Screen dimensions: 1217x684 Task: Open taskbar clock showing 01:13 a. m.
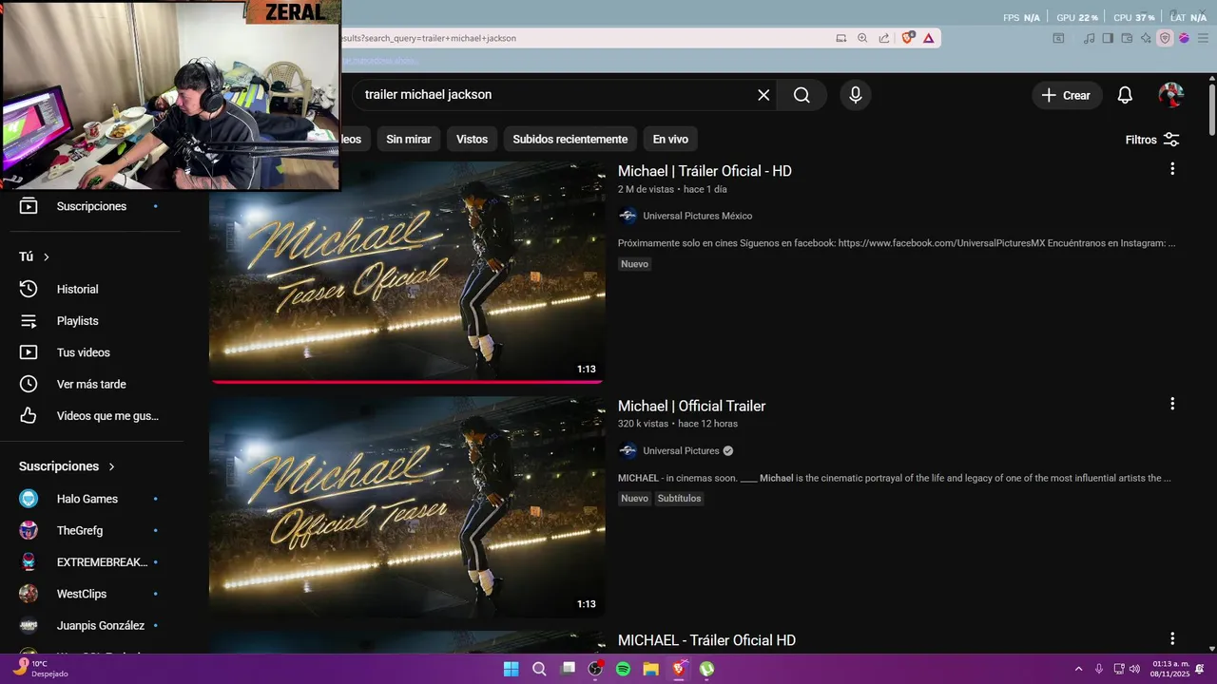click(1170, 669)
